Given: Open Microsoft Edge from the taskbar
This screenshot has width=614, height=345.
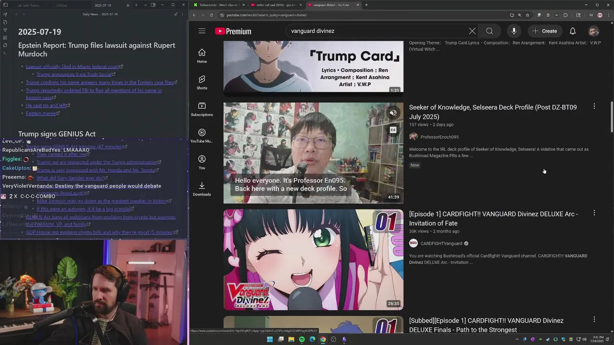Looking at the screenshot, I should [312, 339].
